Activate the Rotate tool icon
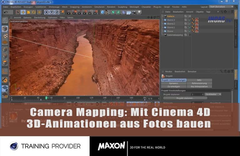Screen dimensions: 240x156 coord(34,12)
